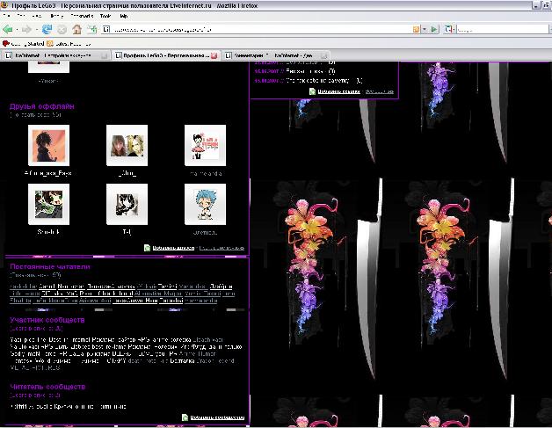This screenshot has width=552, height=428.
Task: Click the orange RSS feed icon in address bar
Action: [x=416, y=30]
